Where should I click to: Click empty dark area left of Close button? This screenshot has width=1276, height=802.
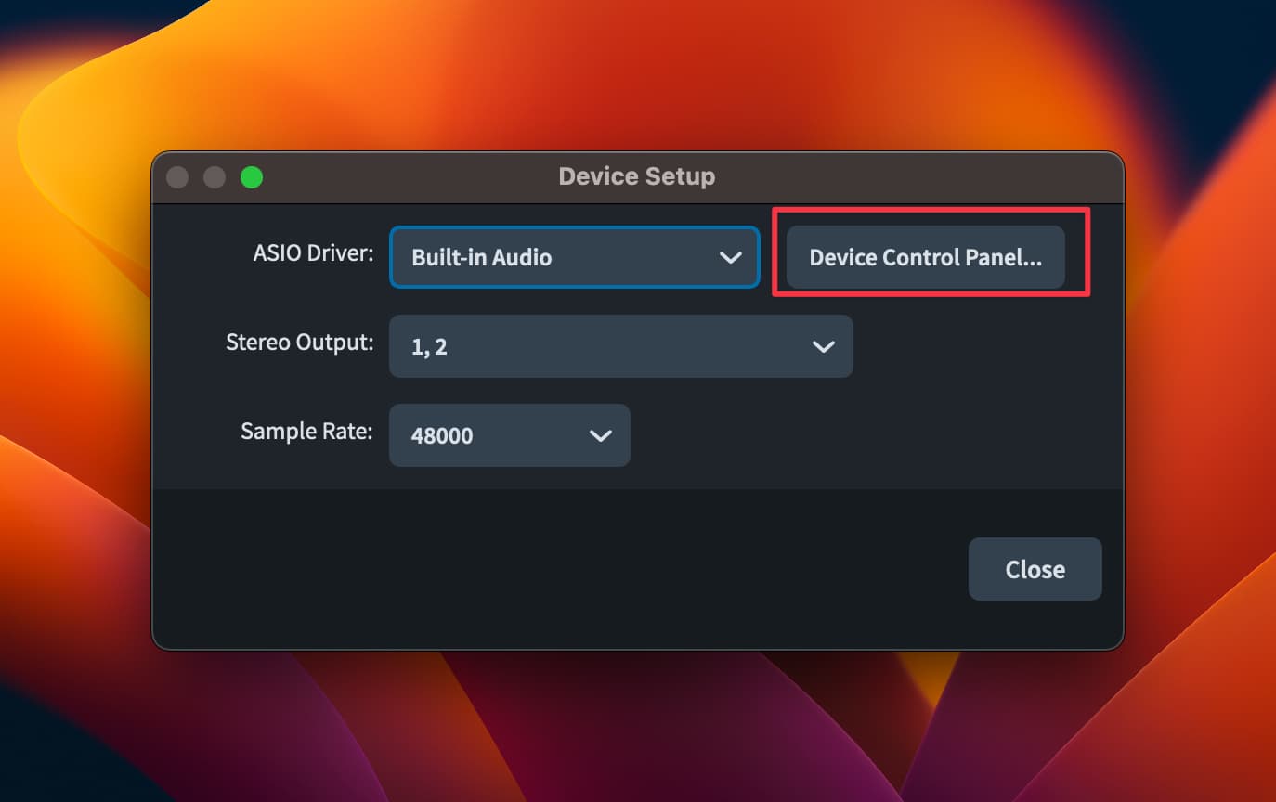pyautogui.click(x=557, y=569)
